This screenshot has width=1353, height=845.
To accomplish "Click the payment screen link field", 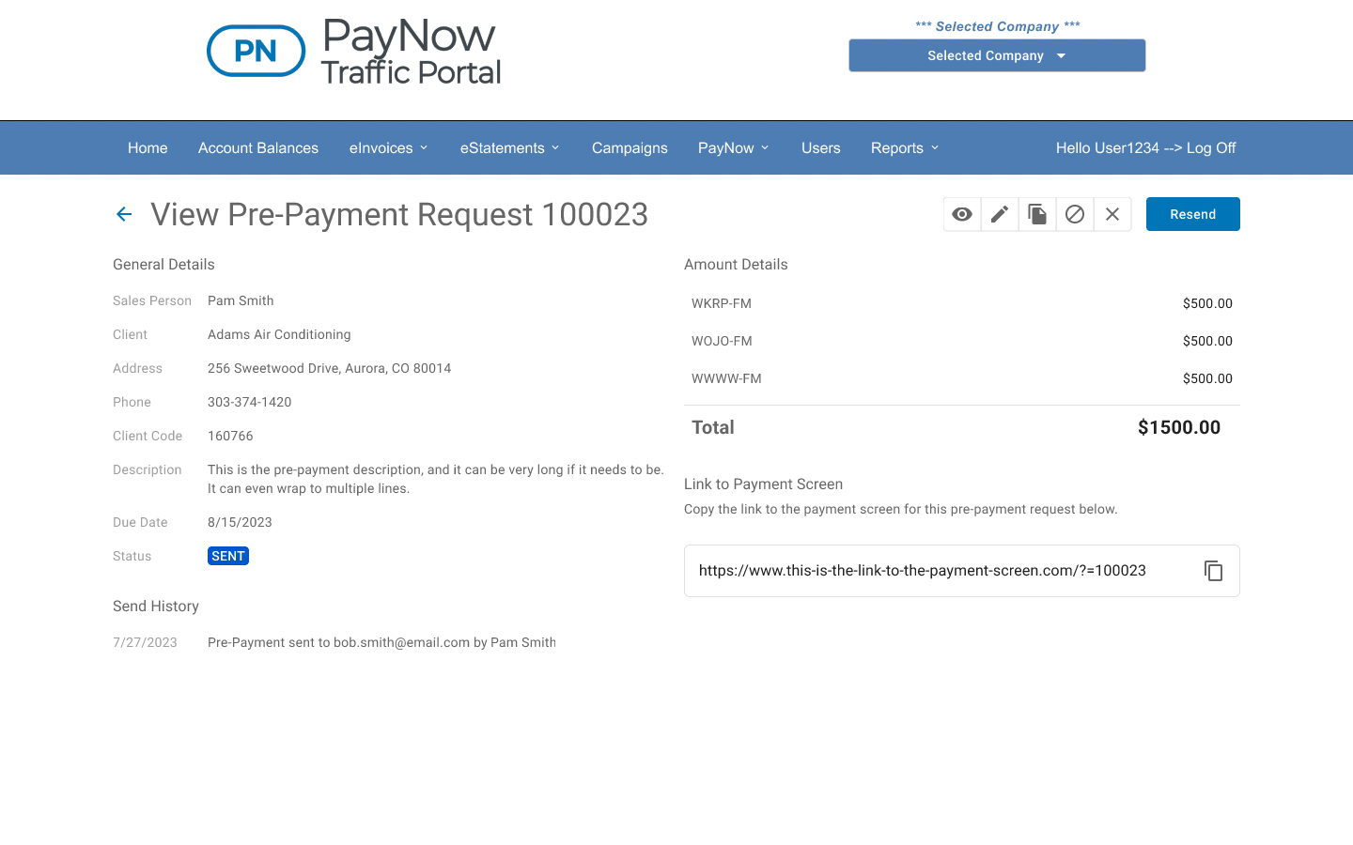I will tap(962, 571).
